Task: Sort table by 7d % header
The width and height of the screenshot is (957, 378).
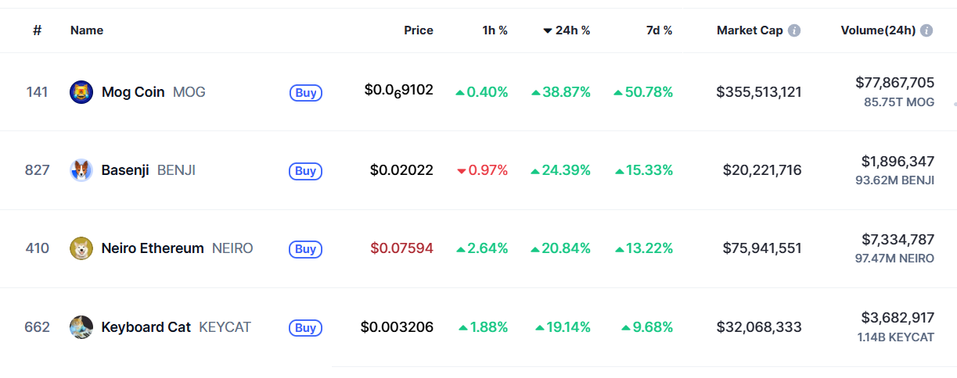Action: click(658, 30)
